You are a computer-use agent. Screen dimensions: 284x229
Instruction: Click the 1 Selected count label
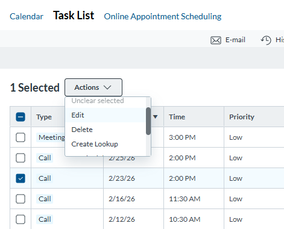35,87
